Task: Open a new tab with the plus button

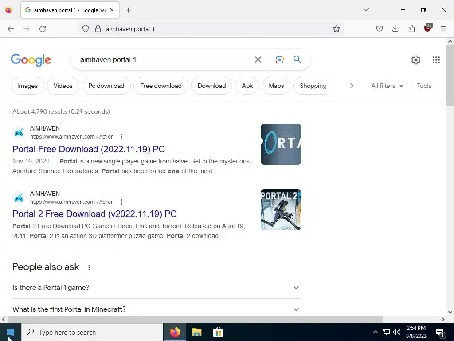Action: [129, 10]
